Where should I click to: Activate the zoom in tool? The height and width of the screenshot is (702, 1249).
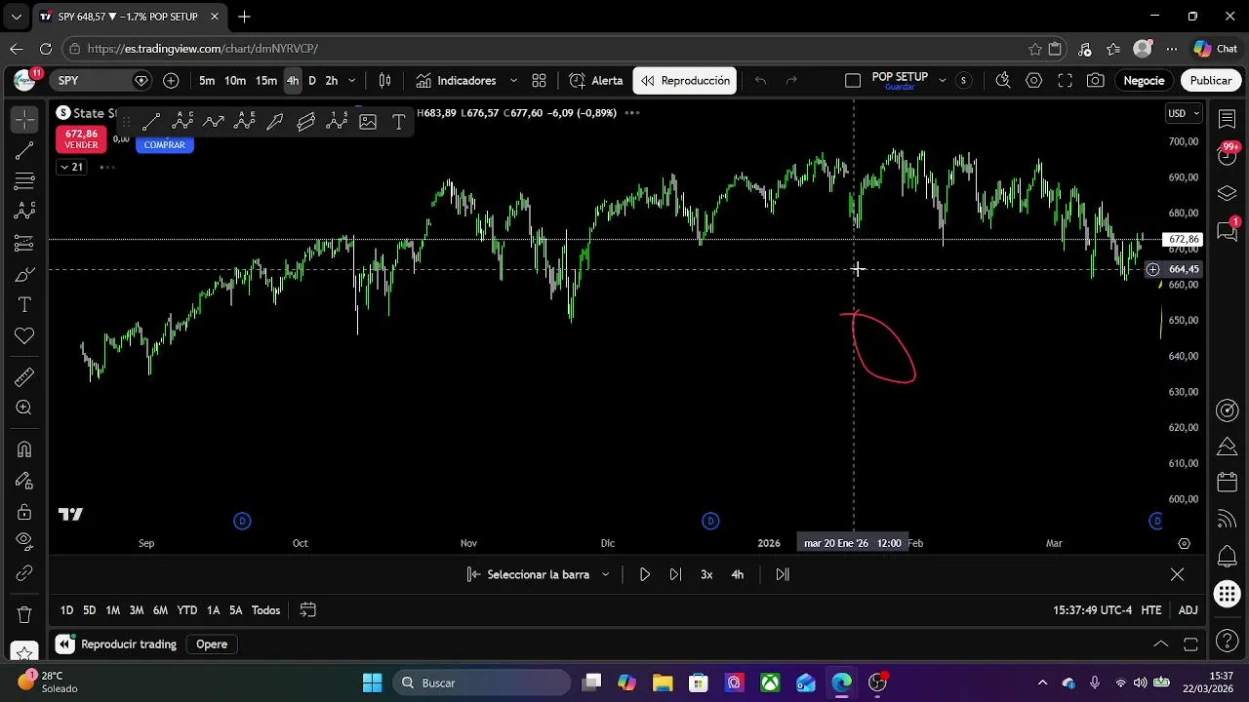tap(24, 409)
